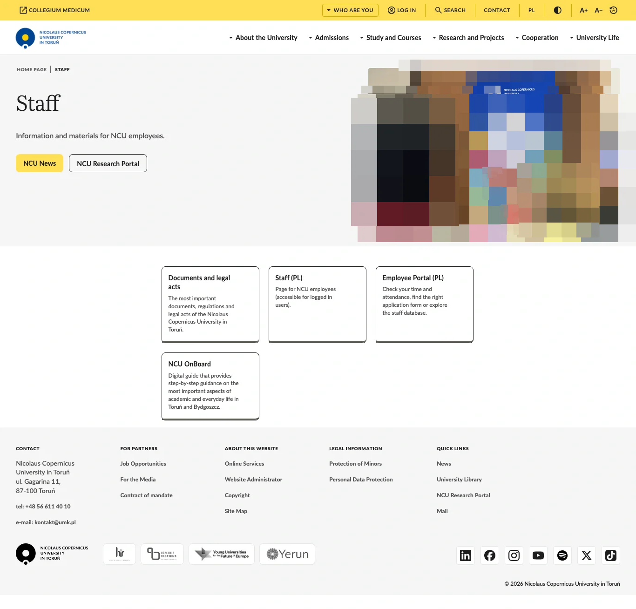
Task: Click the Log In user icon
Action: [x=392, y=10]
